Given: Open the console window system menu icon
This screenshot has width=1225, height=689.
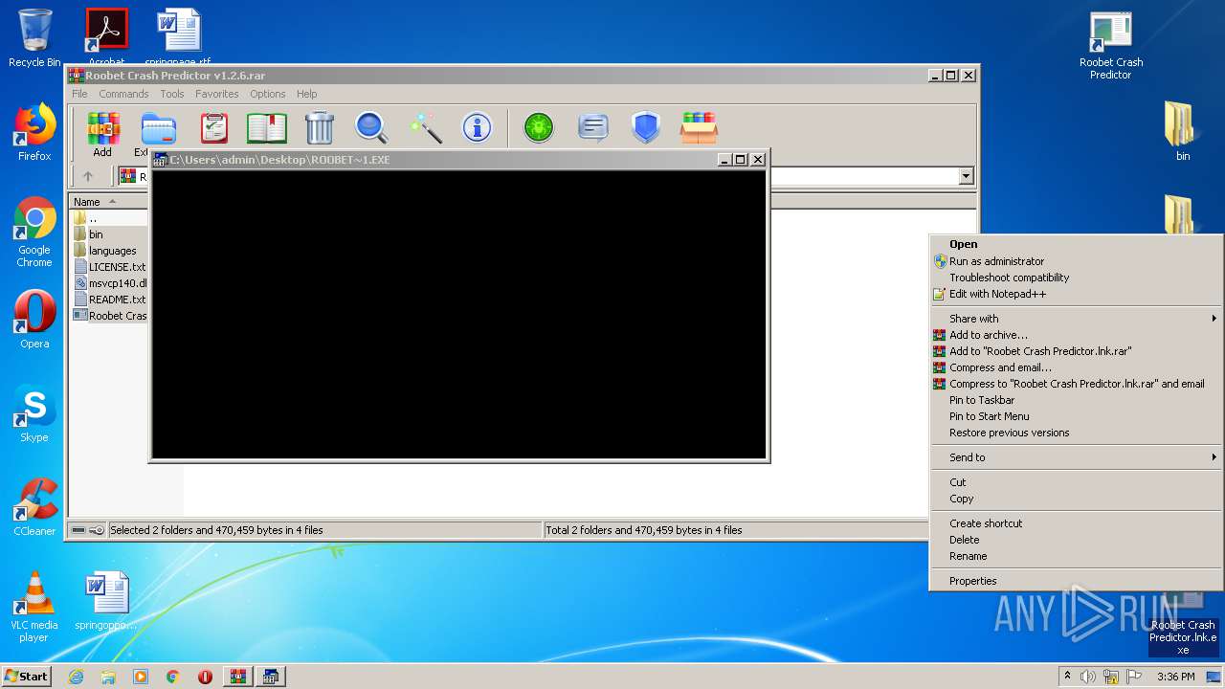Looking at the screenshot, I should point(161,160).
